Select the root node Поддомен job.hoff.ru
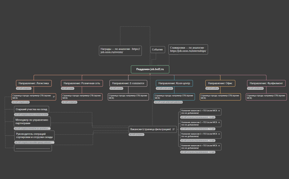 pyautogui.click(x=150, y=69)
